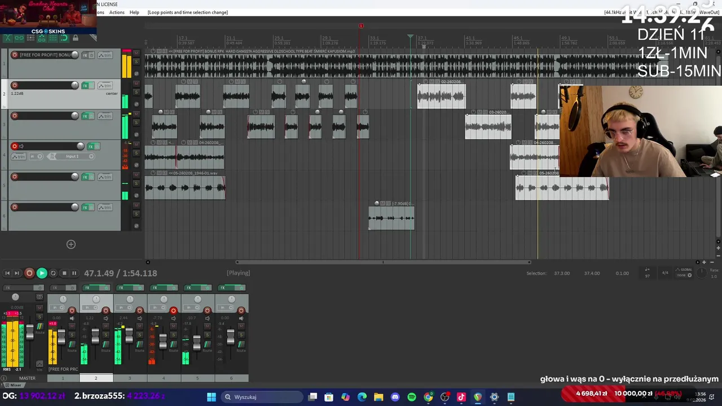The image size is (722, 406).
Task: Select audio item on track 6
Action: pos(391,218)
